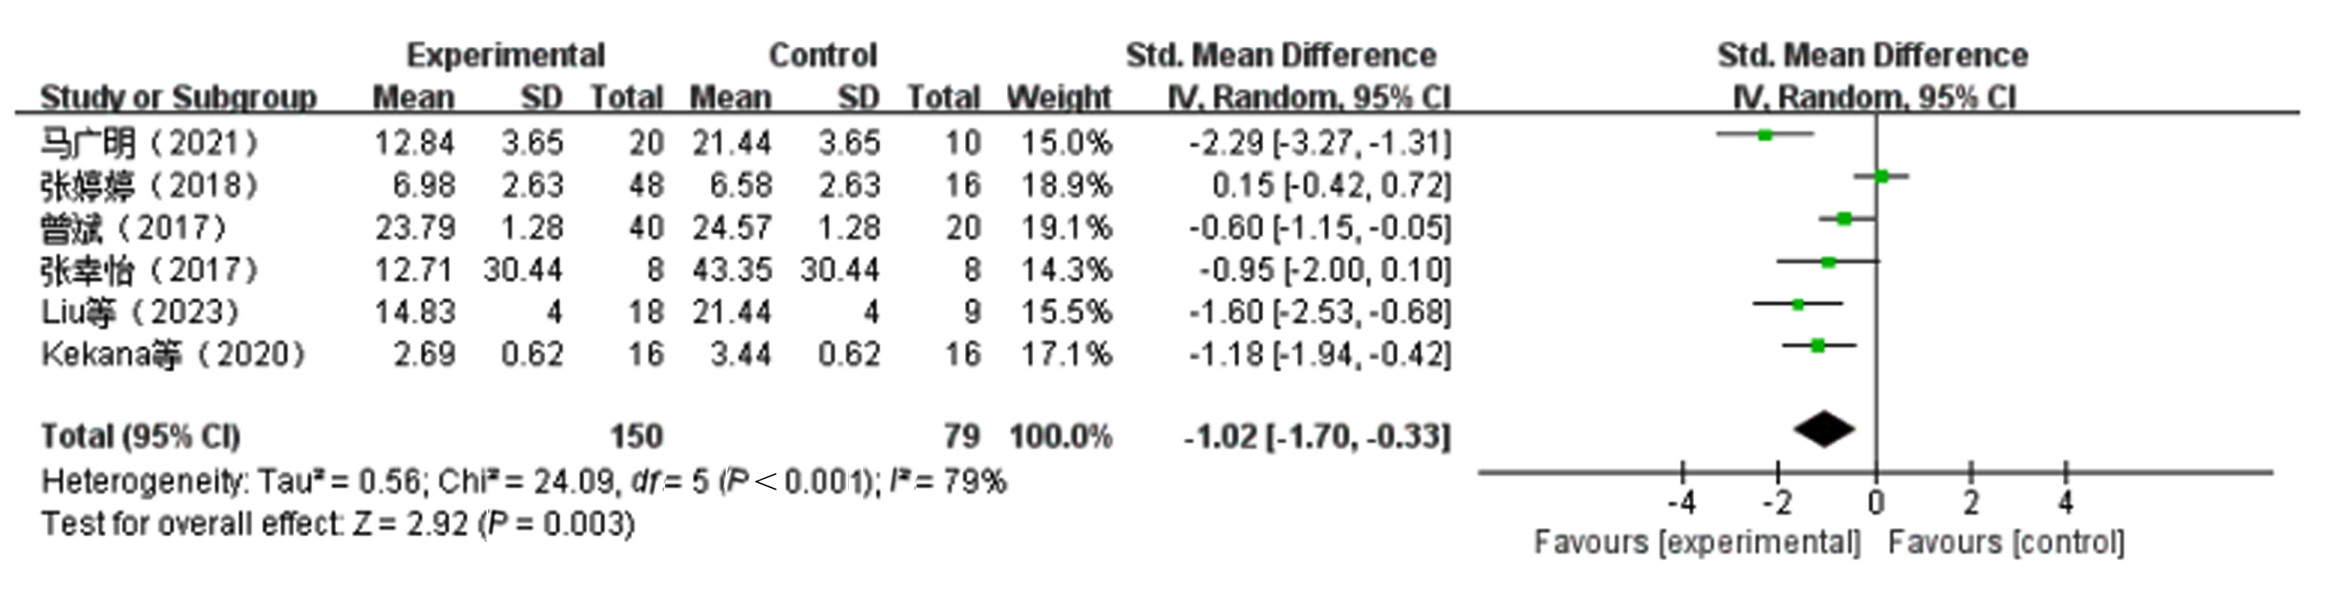The width and height of the screenshot is (2330, 589).
Task: Click the green marker for 张婷婷 (2018)
Action: (x=1881, y=177)
